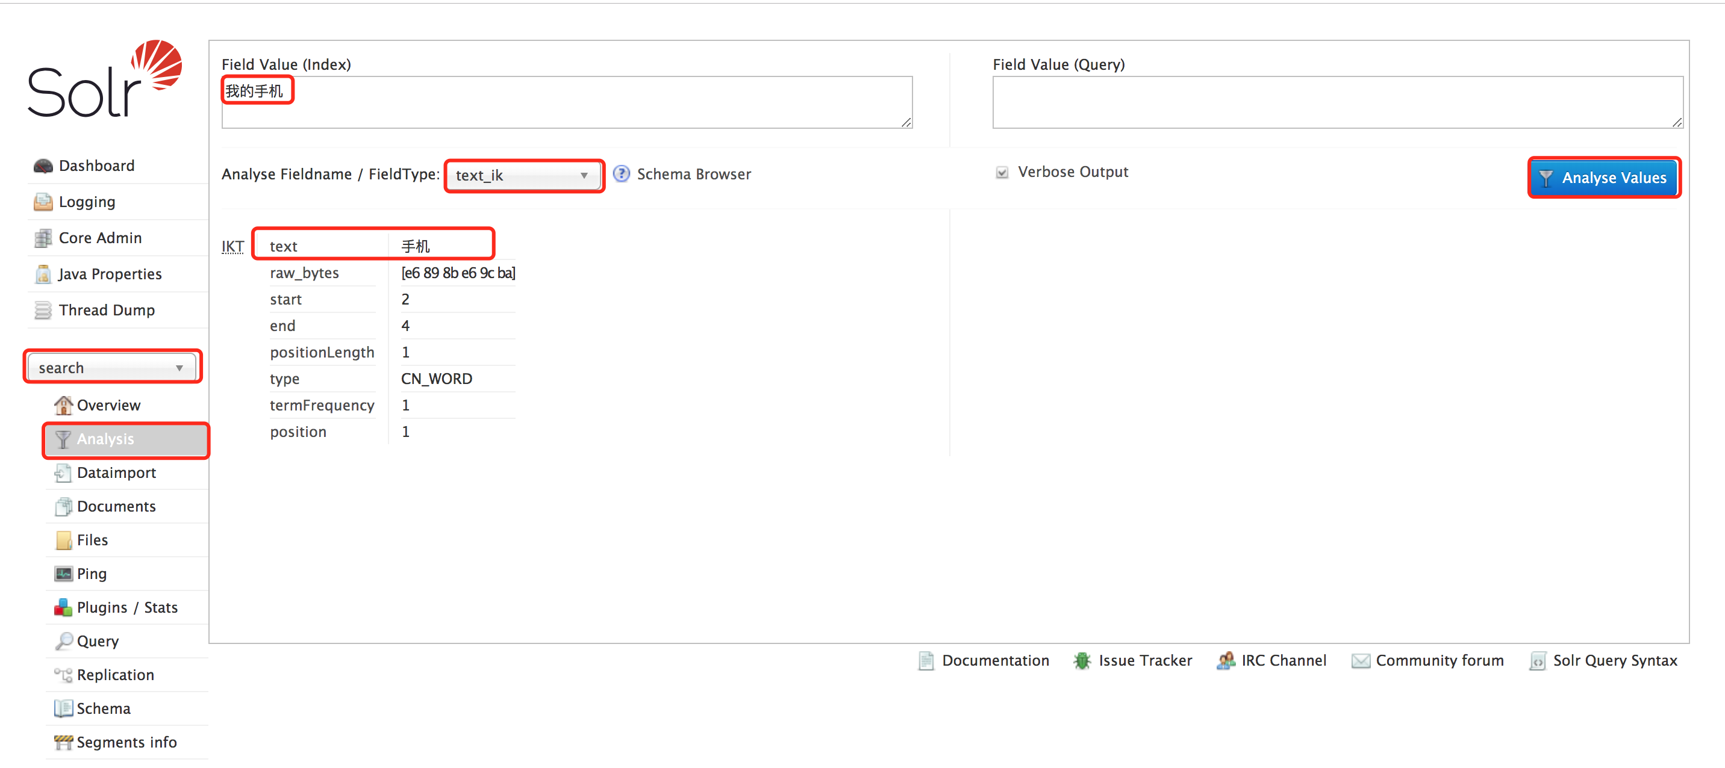Click the Thread Dump stack icon
This screenshot has height=768, width=1725.
click(x=43, y=311)
